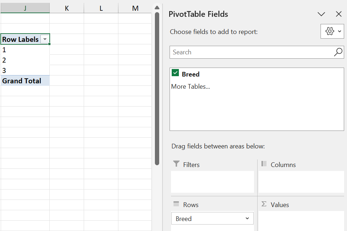Screen dimensions: 347x231
Task: Click the Columns area icon
Action: point(264,164)
